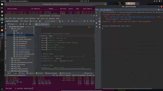This screenshot has height=91, width=163.
Task: Click horizontal scrollbar in Run window output
Action: [x=127, y=88]
